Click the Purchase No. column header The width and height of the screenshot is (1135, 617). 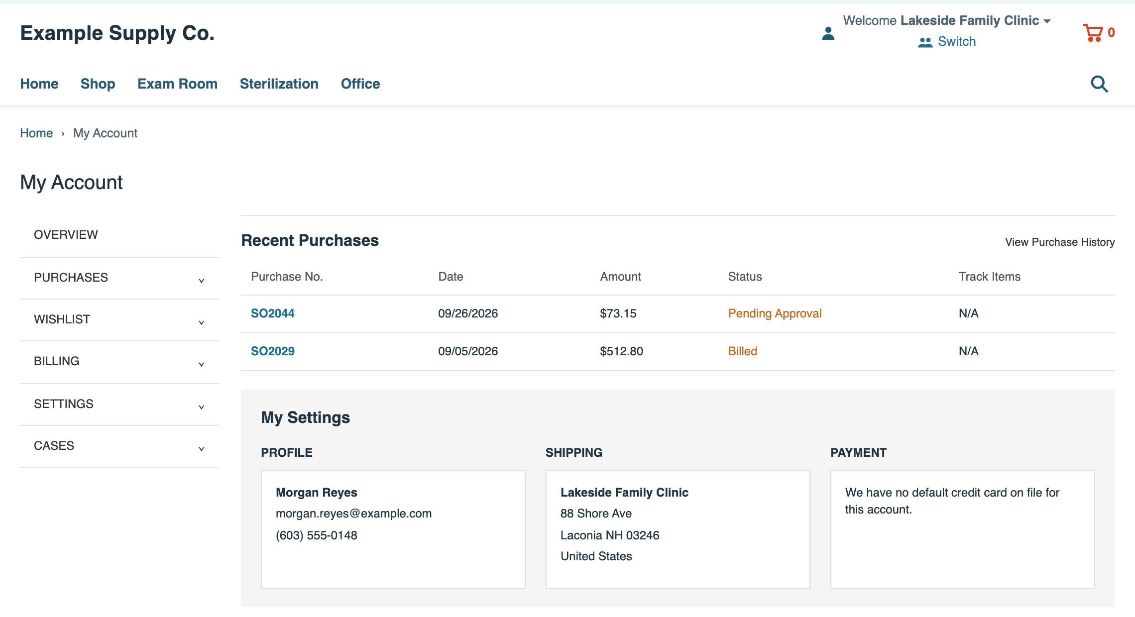[287, 277]
